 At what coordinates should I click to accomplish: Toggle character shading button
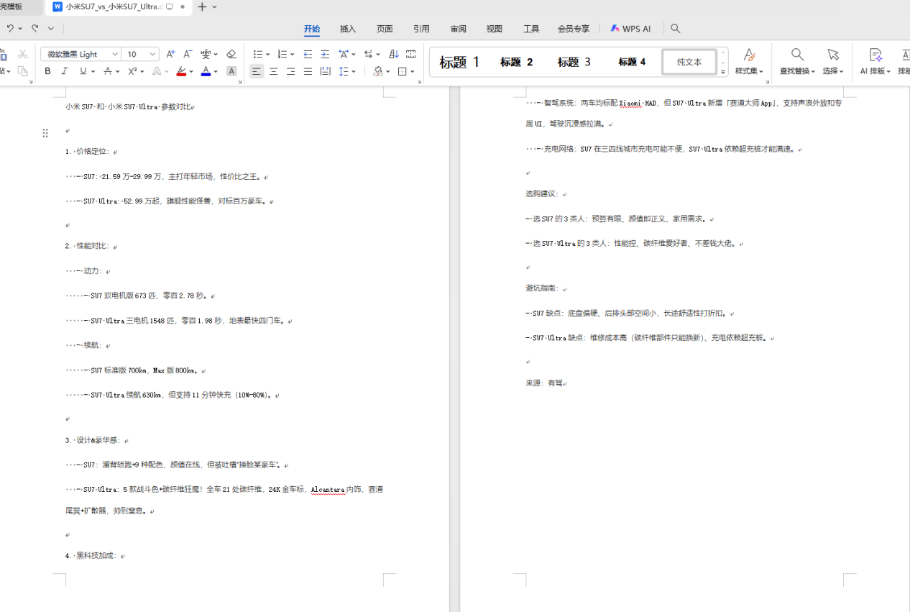click(x=231, y=71)
